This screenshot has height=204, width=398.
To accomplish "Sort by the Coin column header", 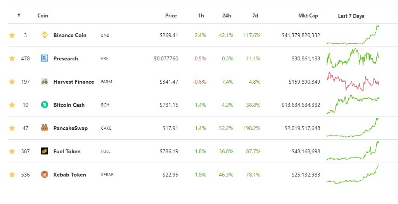I will click(43, 15).
